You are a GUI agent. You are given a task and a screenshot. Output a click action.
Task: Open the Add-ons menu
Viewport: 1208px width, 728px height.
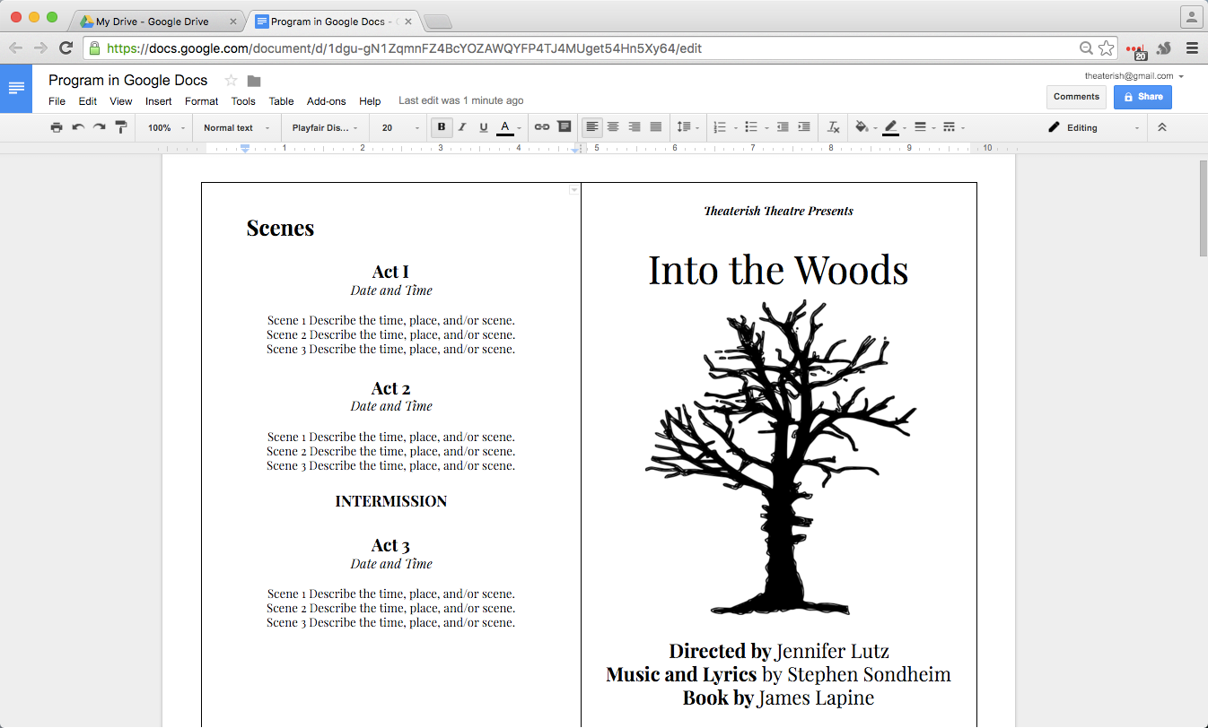[326, 101]
